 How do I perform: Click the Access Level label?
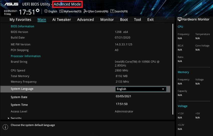tap(19, 111)
